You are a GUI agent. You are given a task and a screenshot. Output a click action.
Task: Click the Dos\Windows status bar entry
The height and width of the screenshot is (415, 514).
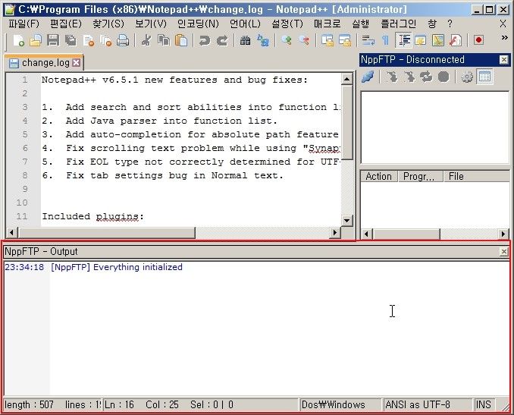coord(340,404)
